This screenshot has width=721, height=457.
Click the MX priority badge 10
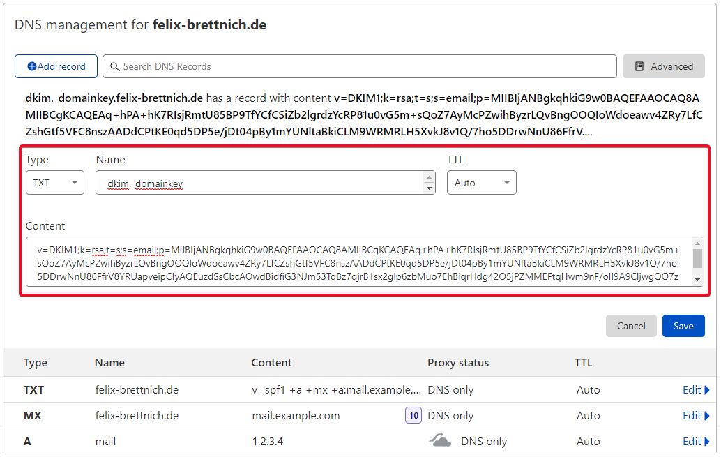coord(413,416)
